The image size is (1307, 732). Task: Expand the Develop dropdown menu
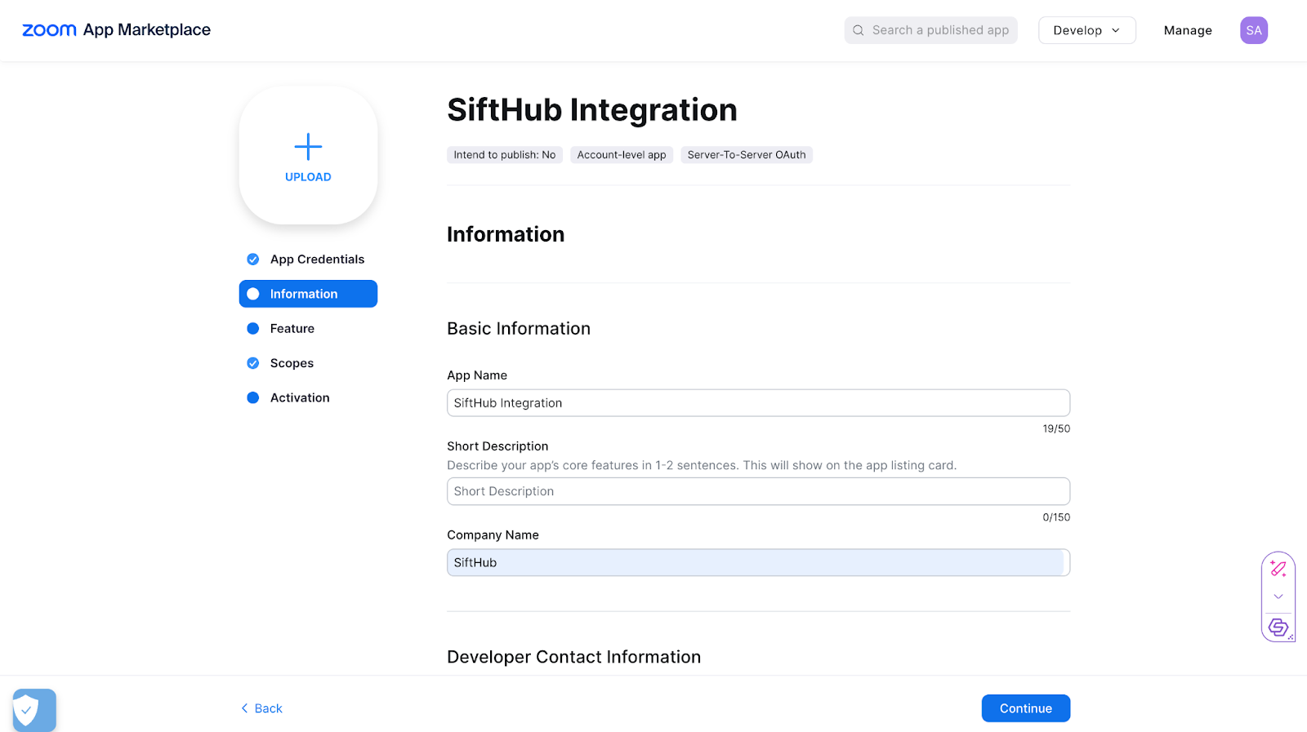1086,30
